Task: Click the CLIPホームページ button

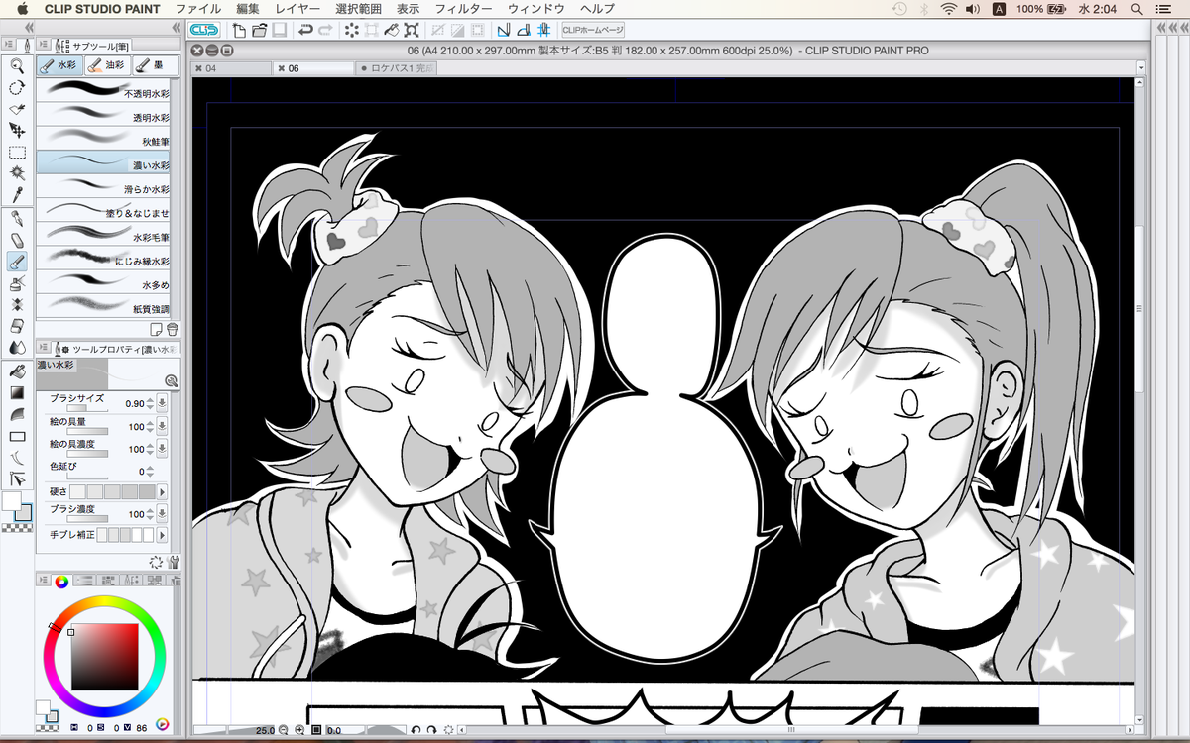Action: tap(593, 30)
